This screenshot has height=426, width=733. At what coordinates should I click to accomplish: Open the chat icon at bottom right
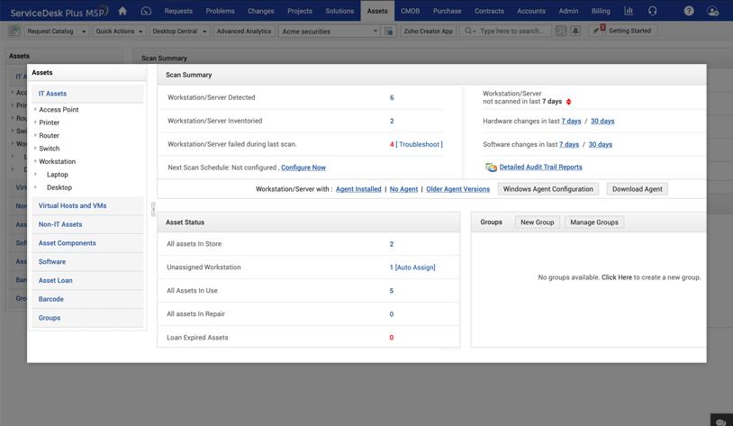720,421
